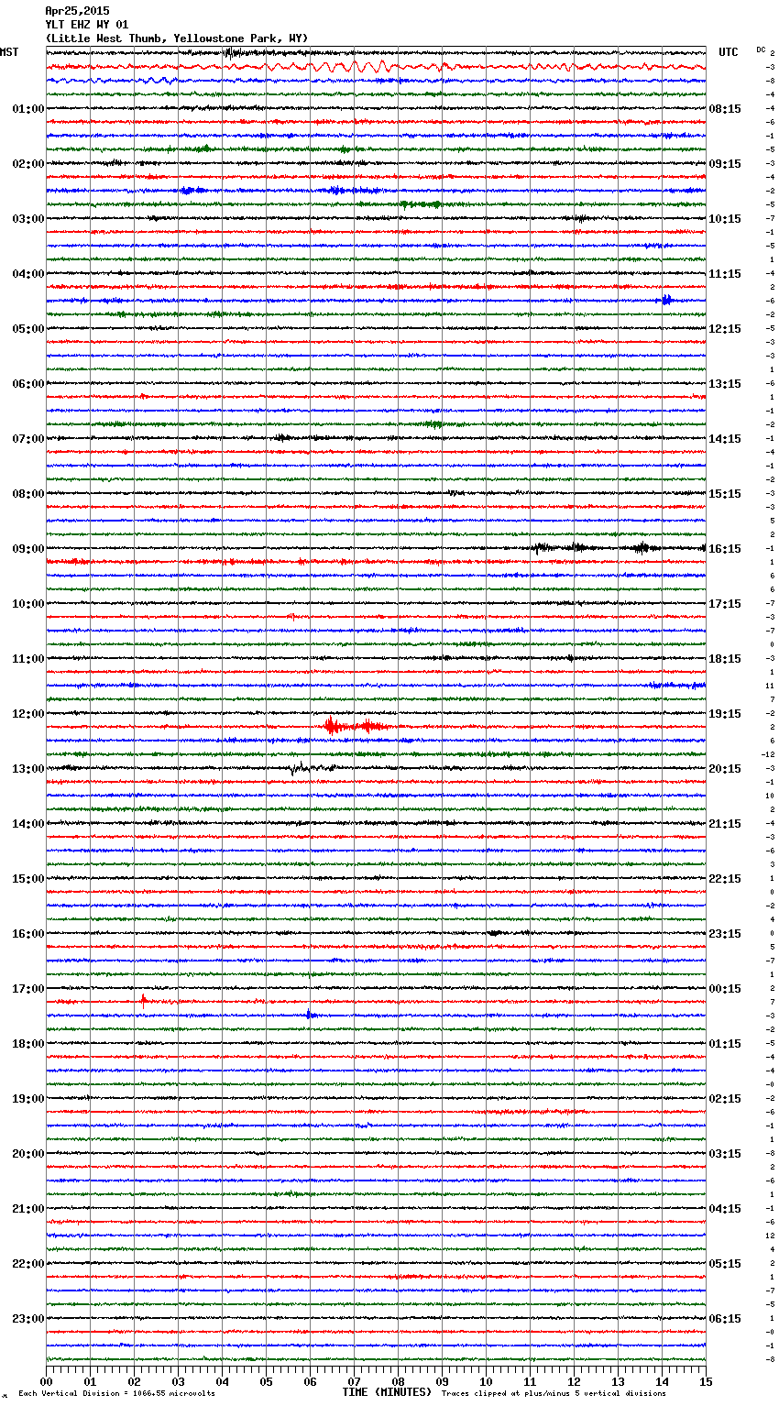Click the 'TIME (MINUTES)' axis title
The height and width of the screenshot is (1406, 779).
(x=387, y=1392)
